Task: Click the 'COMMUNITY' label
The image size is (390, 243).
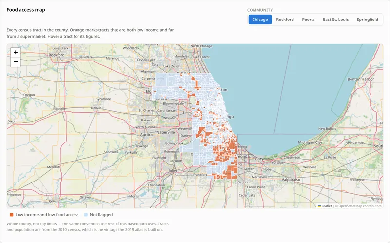Action: click(260, 10)
